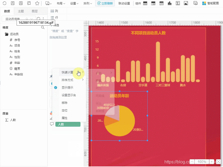Open the 布局 dropdown menu
This screenshot has width=223, height=167.
tap(61, 3)
